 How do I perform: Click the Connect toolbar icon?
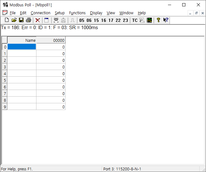click(x=56, y=20)
